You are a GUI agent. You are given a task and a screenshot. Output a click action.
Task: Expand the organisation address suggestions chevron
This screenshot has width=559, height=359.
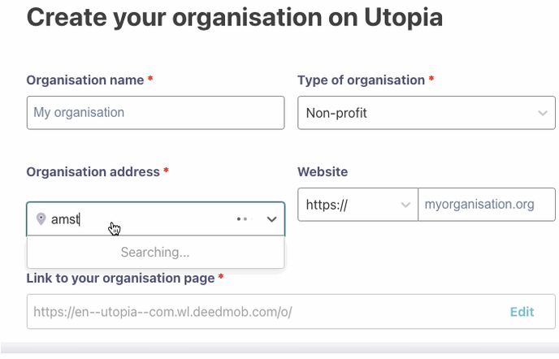(x=271, y=219)
